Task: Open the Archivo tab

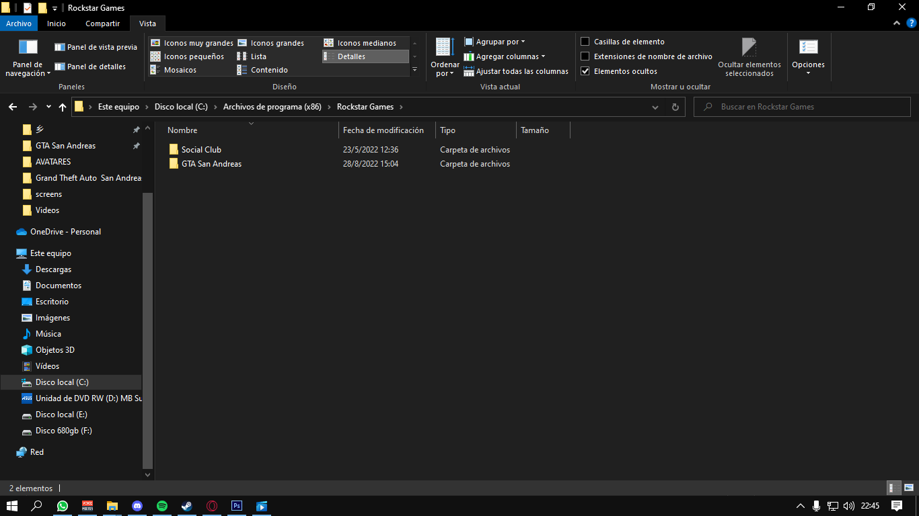Action: click(x=19, y=24)
